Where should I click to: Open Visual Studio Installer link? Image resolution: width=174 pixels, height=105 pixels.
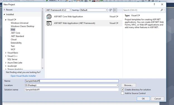[23, 76]
